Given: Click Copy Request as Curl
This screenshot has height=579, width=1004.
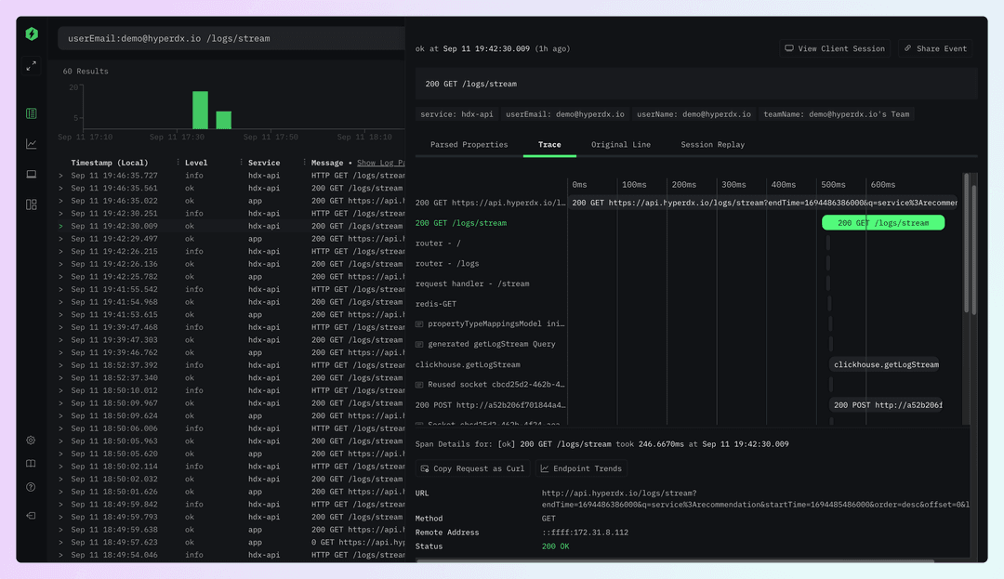Looking at the screenshot, I should click(472, 468).
